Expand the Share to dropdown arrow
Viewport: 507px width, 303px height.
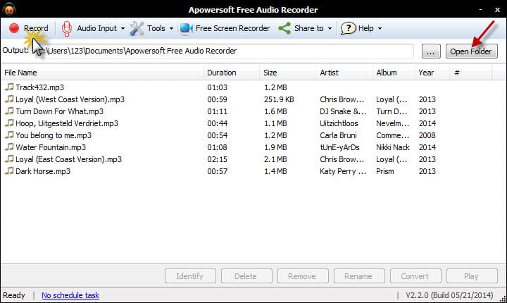click(x=330, y=29)
